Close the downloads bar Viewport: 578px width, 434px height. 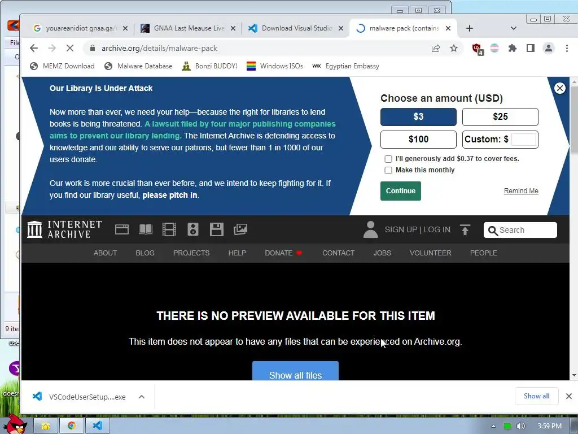(569, 396)
